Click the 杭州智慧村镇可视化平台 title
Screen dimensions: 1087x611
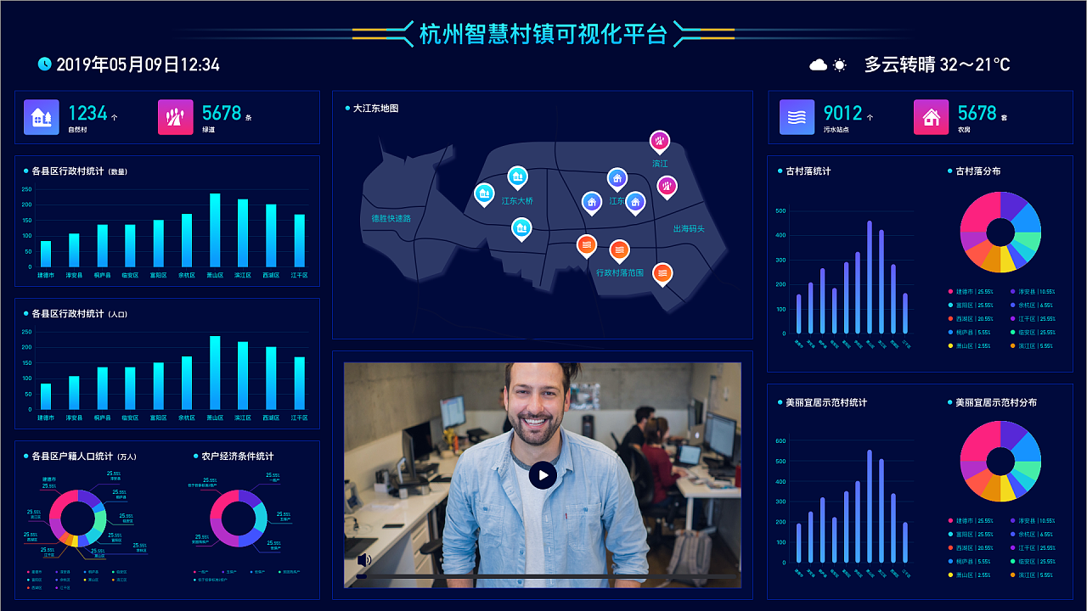543,34
